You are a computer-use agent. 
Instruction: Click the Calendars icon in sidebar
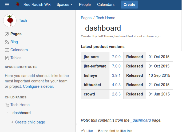(x=7, y=50)
